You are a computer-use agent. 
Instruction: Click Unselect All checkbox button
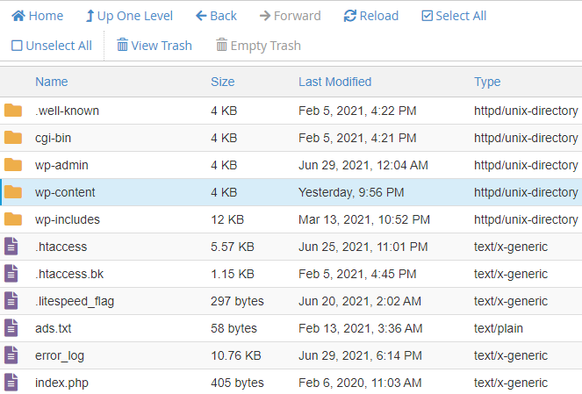coord(52,46)
